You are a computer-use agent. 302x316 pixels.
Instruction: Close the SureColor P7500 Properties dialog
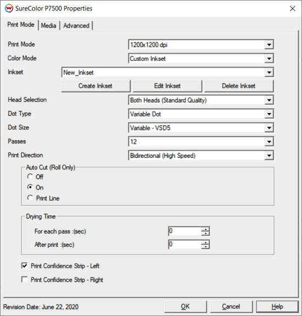point(292,8)
